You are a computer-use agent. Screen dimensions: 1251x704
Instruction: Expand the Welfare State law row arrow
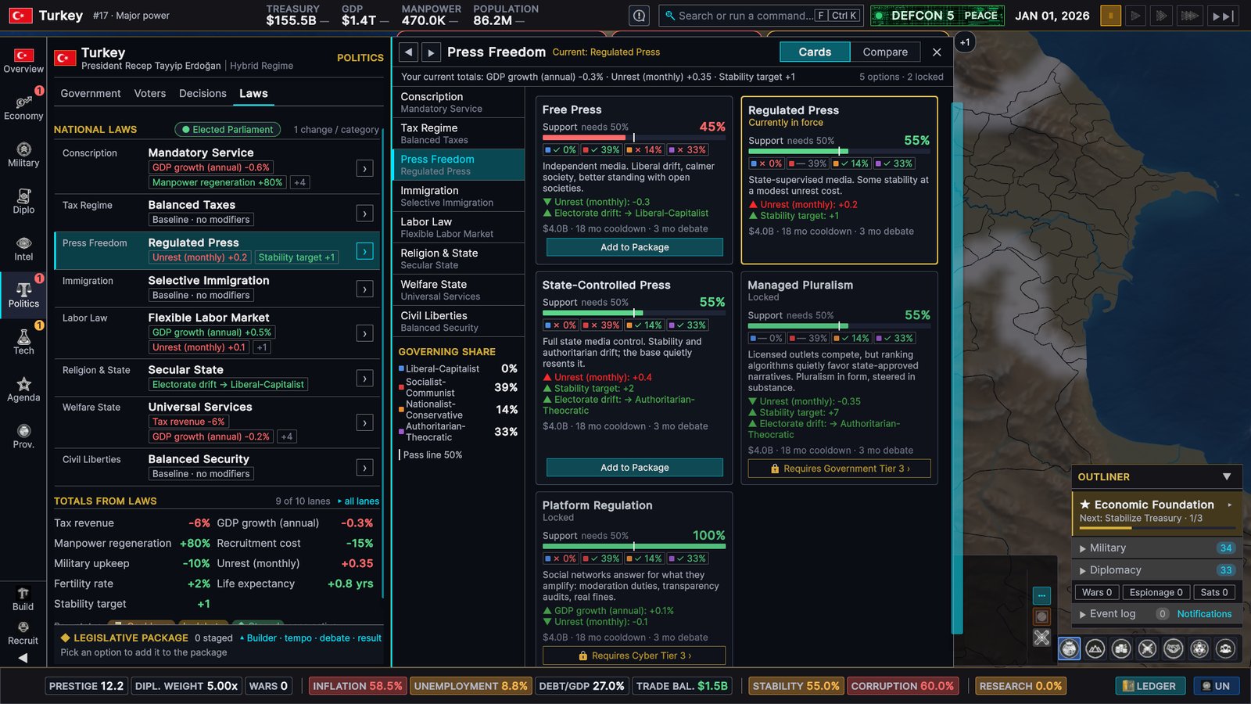click(364, 423)
